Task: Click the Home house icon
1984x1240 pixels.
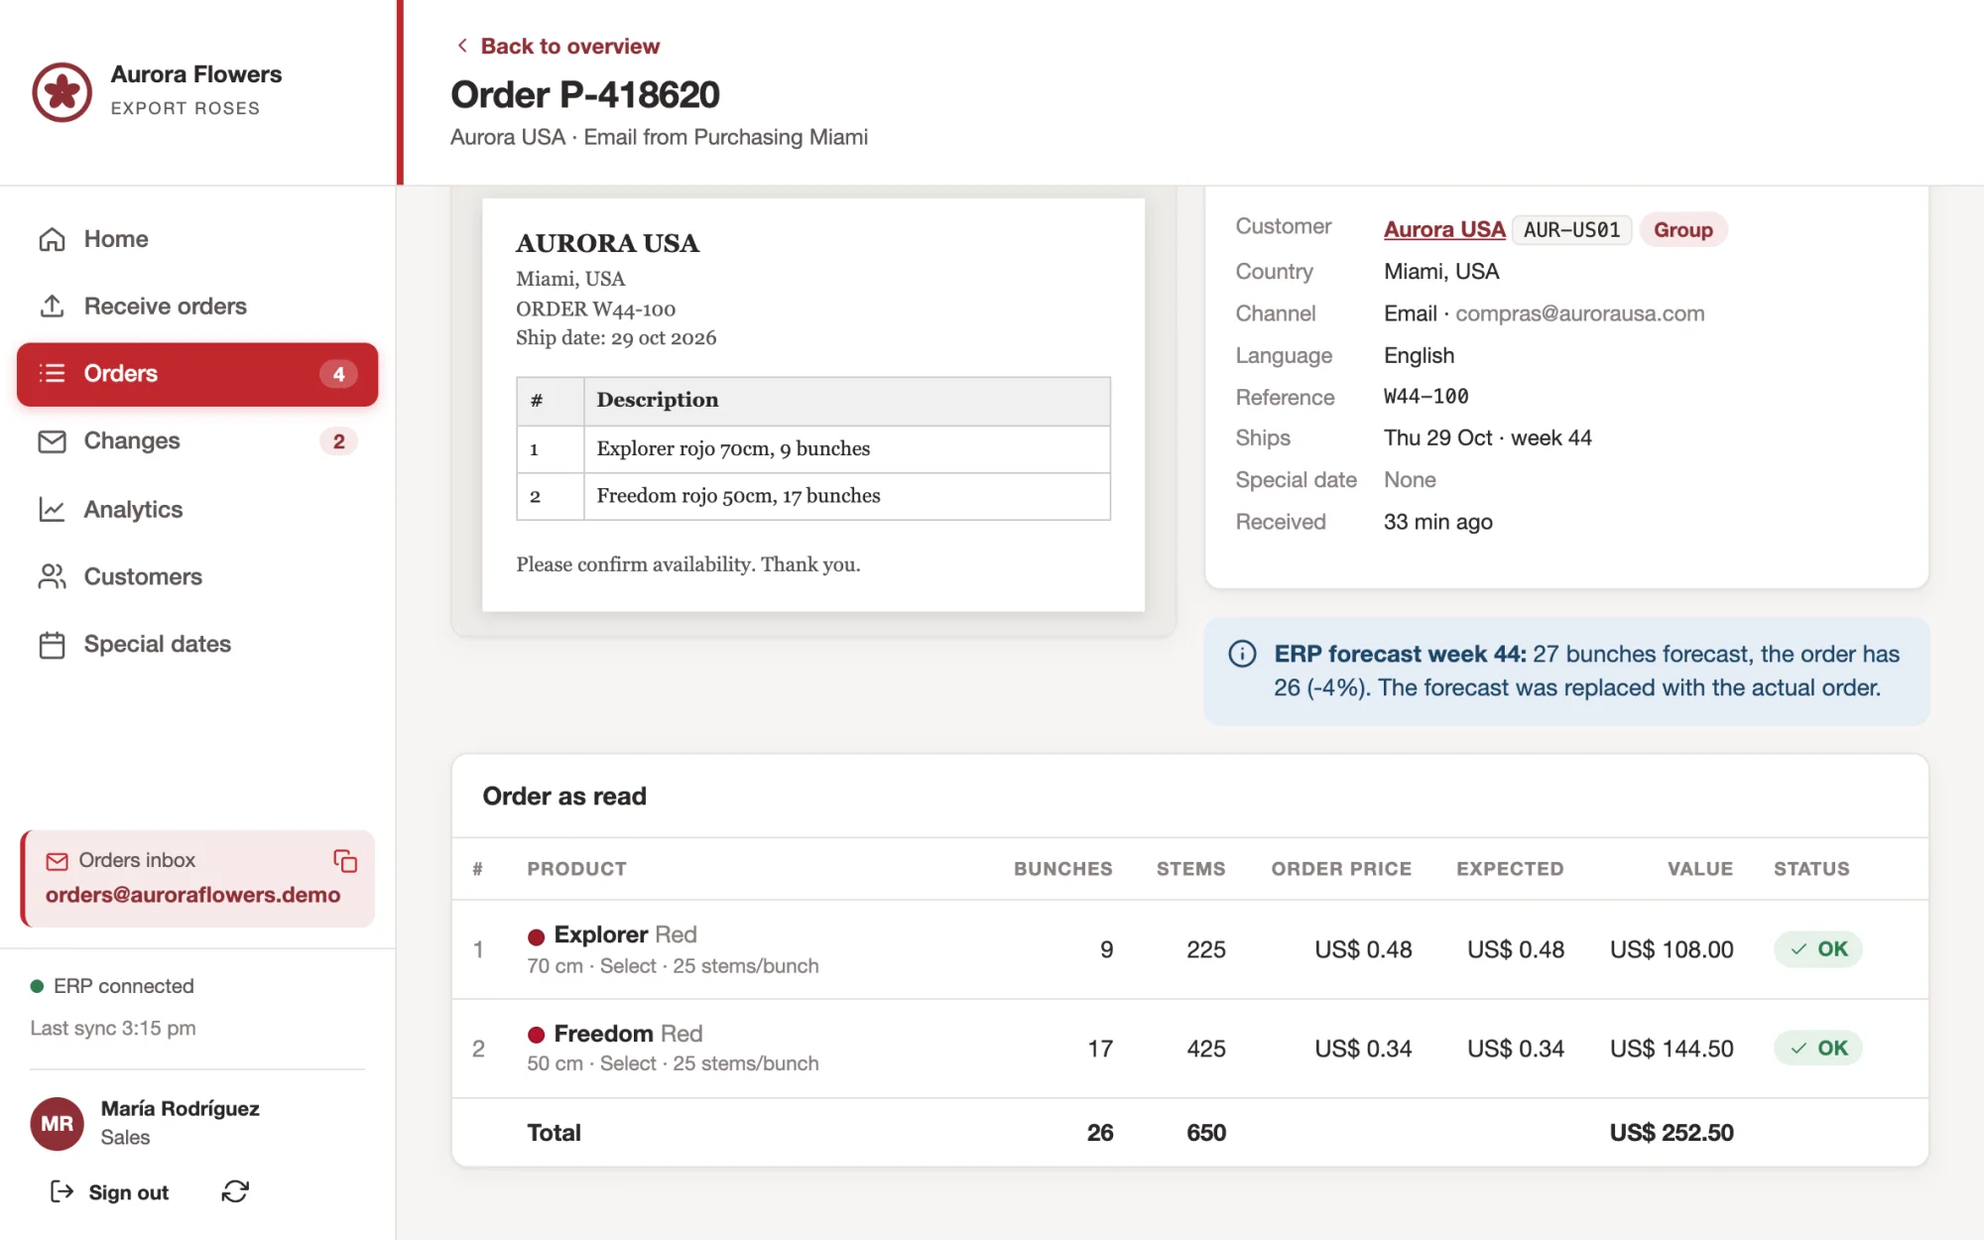Action: [52, 239]
